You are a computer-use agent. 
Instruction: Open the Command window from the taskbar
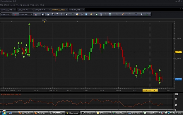[88, 113]
